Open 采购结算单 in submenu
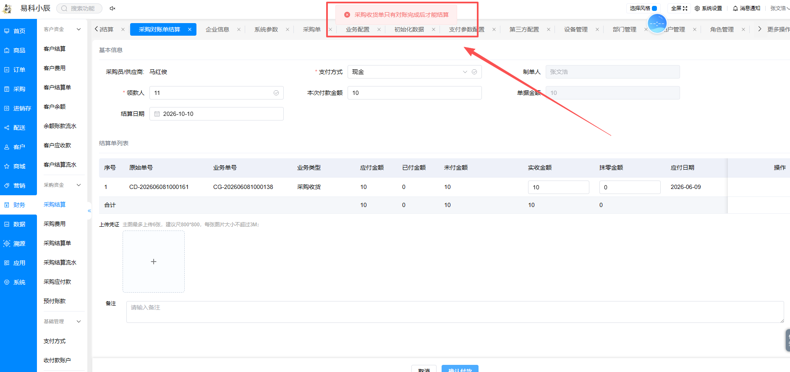The height and width of the screenshot is (372, 790). pos(58,243)
